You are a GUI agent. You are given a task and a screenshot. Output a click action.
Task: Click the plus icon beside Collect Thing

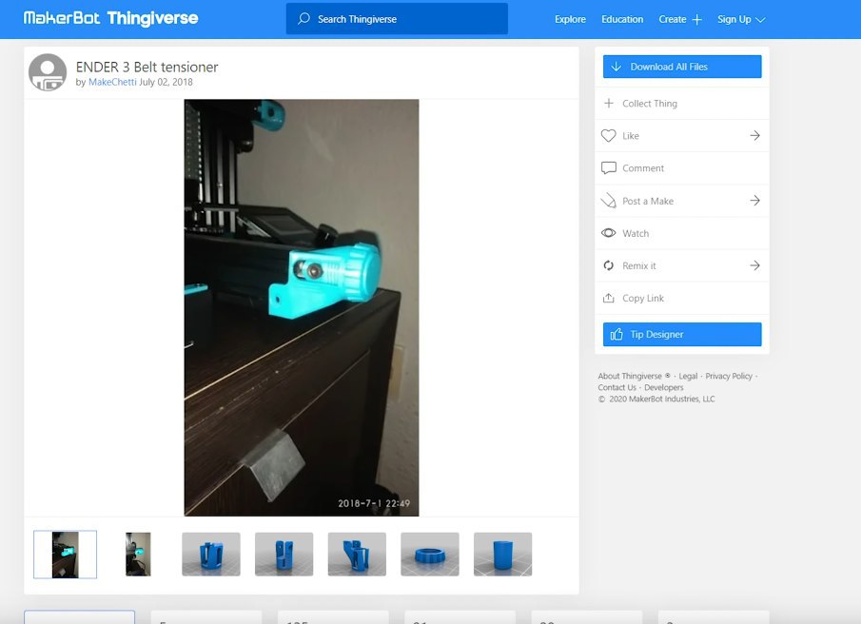[x=609, y=103]
